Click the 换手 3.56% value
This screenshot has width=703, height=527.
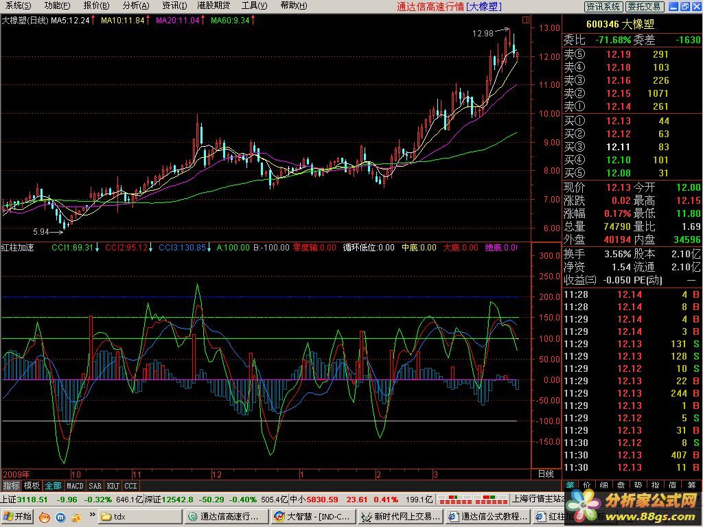point(617,254)
